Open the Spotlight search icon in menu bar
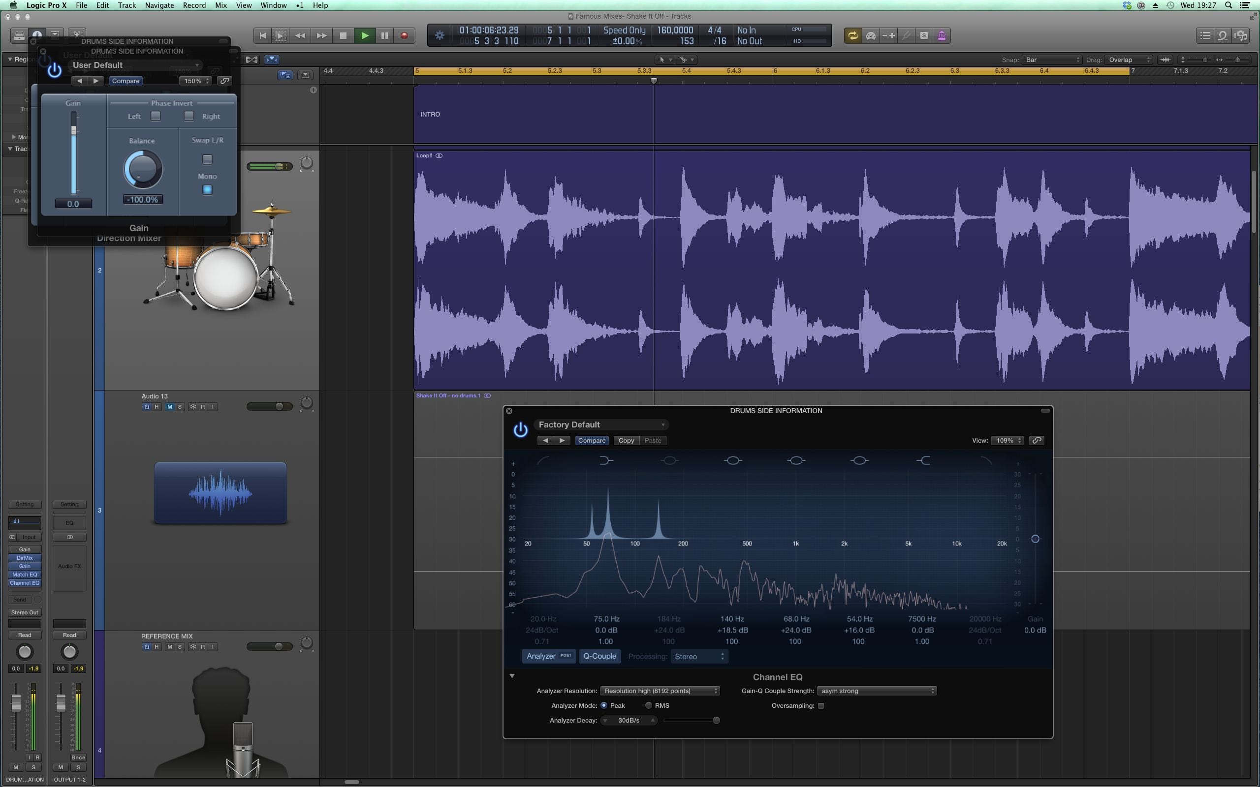The height and width of the screenshot is (787, 1260). pyautogui.click(x=1228, y=5)
